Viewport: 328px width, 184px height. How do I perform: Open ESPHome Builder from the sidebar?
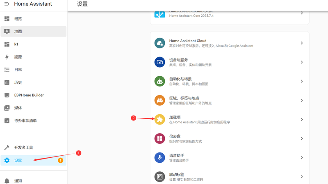click(x=29, y=95)
